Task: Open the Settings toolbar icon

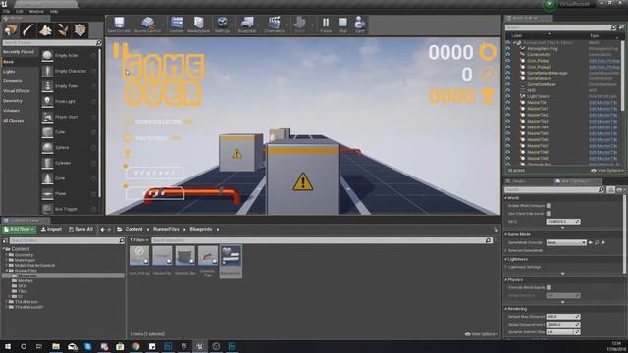Action: (222, 25)
